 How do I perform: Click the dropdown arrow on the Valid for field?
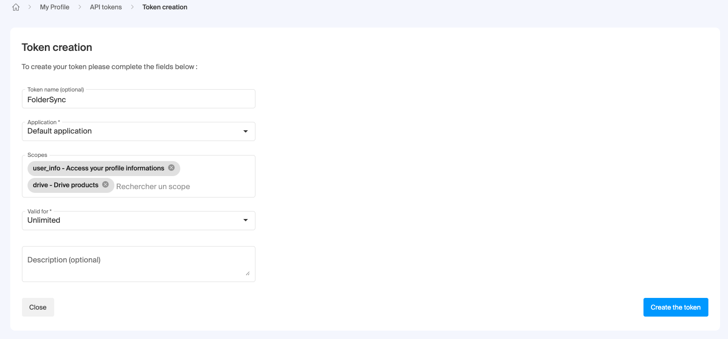[x=245, y=220]
